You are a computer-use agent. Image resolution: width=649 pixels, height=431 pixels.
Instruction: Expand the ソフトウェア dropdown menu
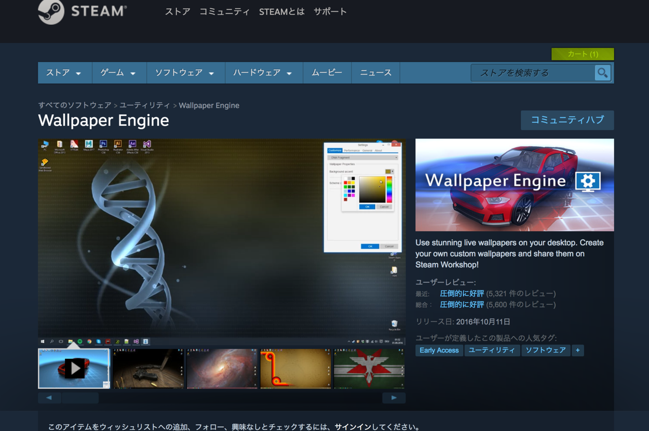pyautogui.click(x=185, y=73)
